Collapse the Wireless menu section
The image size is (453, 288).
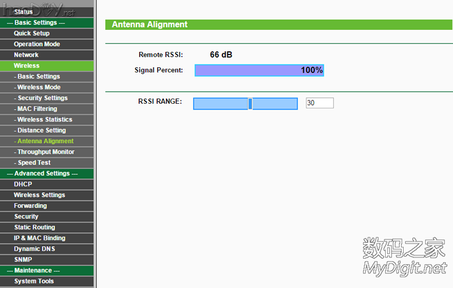(x=27, y=66)
